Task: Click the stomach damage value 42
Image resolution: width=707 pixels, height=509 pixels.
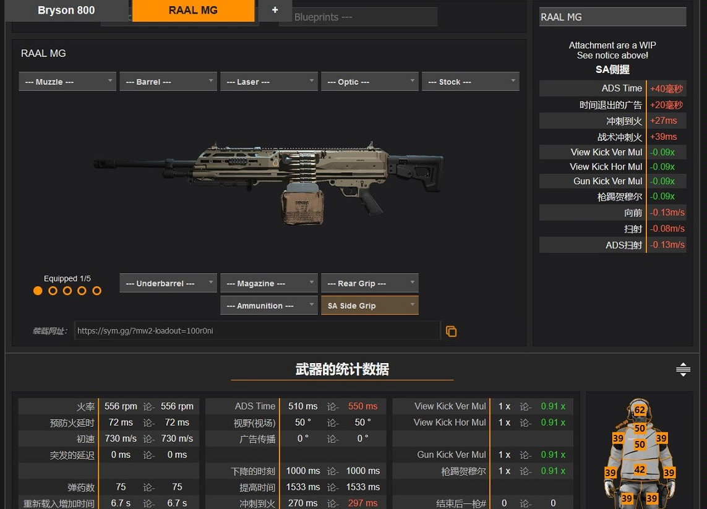Action: [640, 470]
